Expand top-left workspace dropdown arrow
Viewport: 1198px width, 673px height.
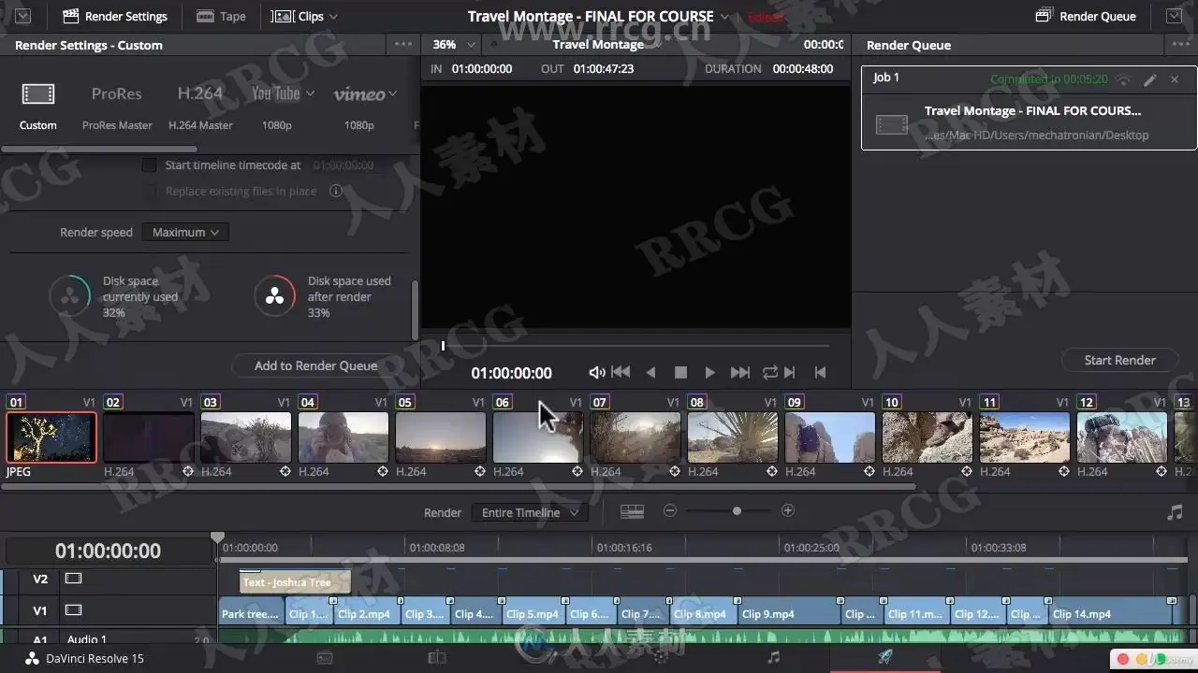click(23, 16)
